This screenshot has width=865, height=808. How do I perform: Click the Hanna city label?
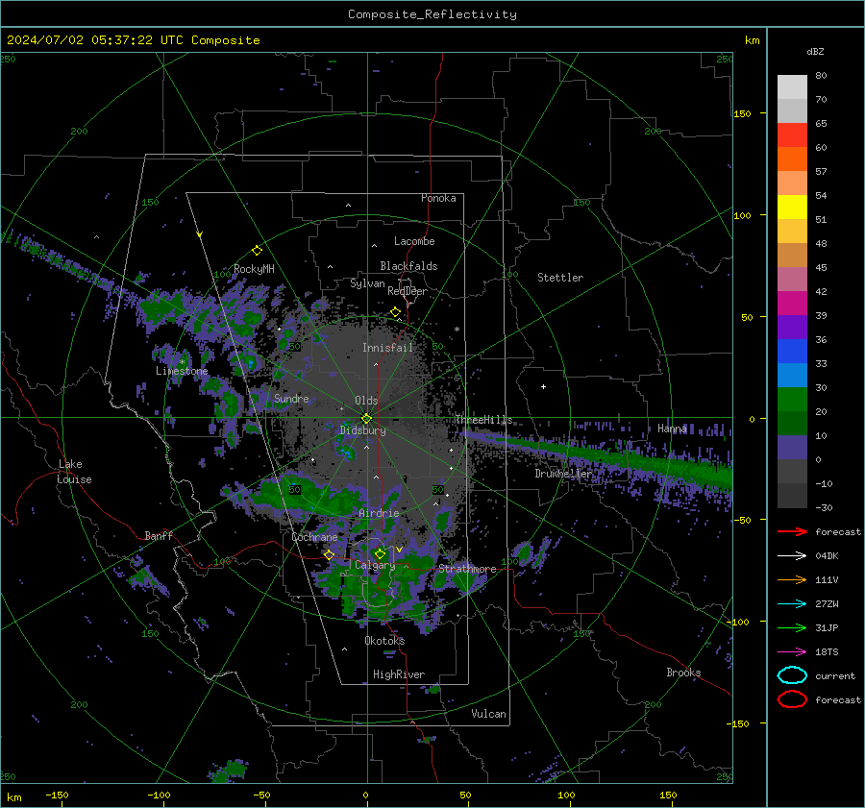[x=672, y=428]
